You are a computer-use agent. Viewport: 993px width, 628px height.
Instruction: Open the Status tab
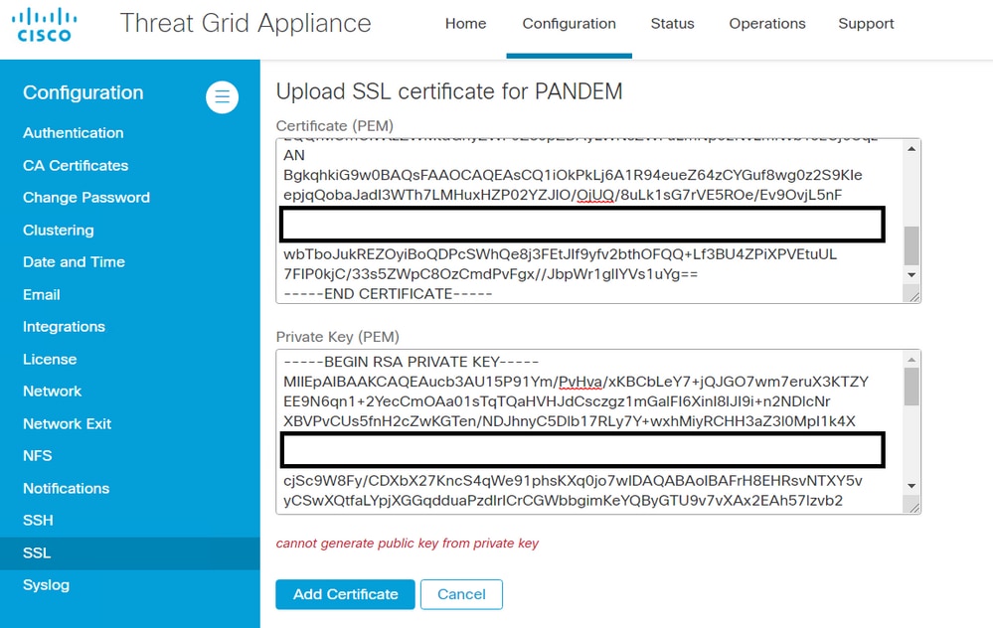point(673,24)
